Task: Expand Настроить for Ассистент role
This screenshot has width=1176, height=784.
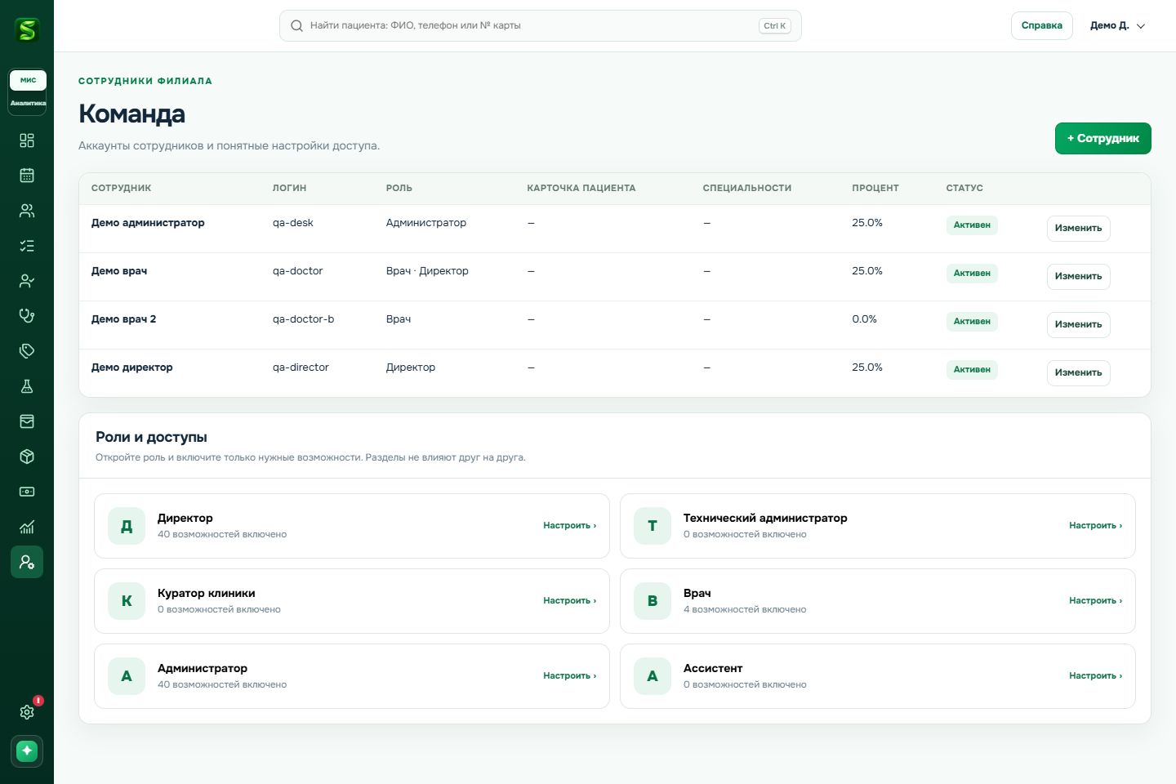Action: pos(1095,675)
